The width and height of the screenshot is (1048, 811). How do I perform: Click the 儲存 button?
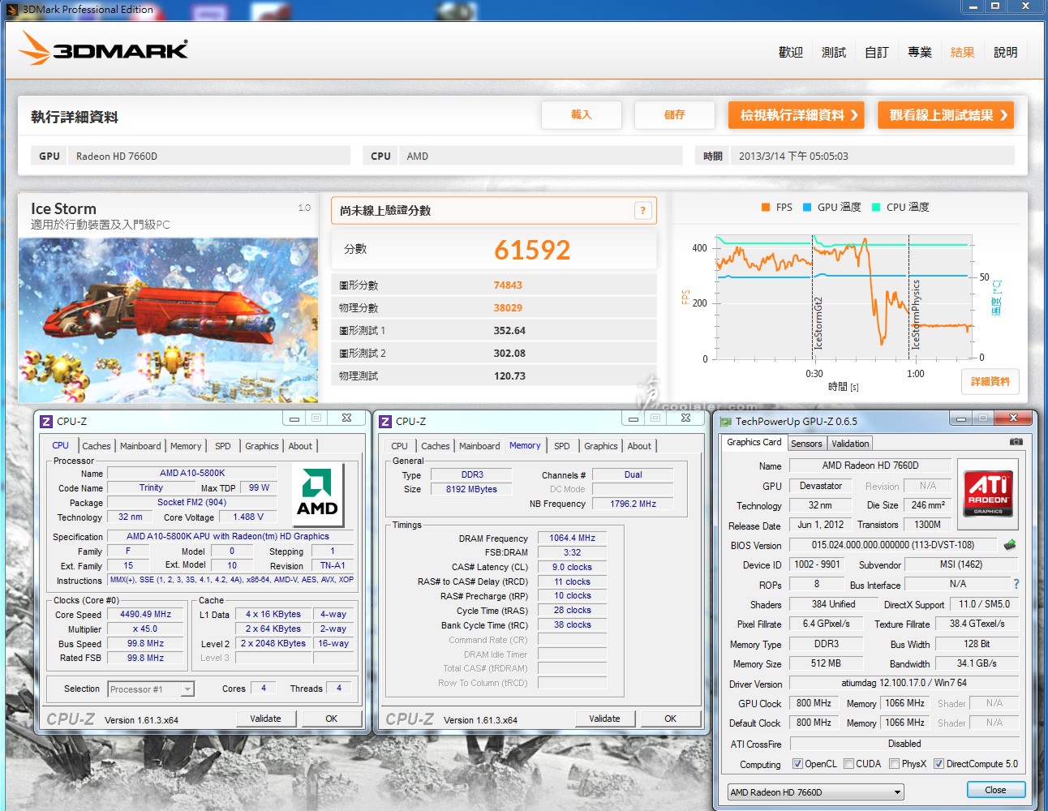pyautogui.click(x=675, y=115)
